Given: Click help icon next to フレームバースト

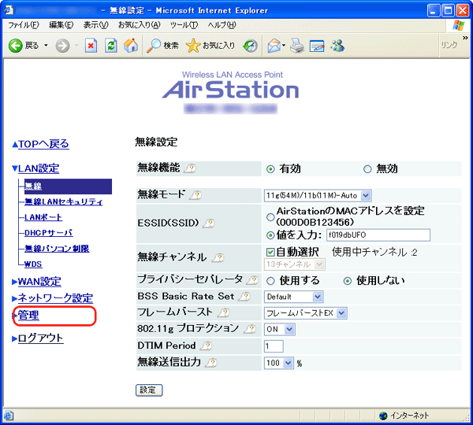Looking at the screenshot, I should pyautogui.click(x=224, y=312).
